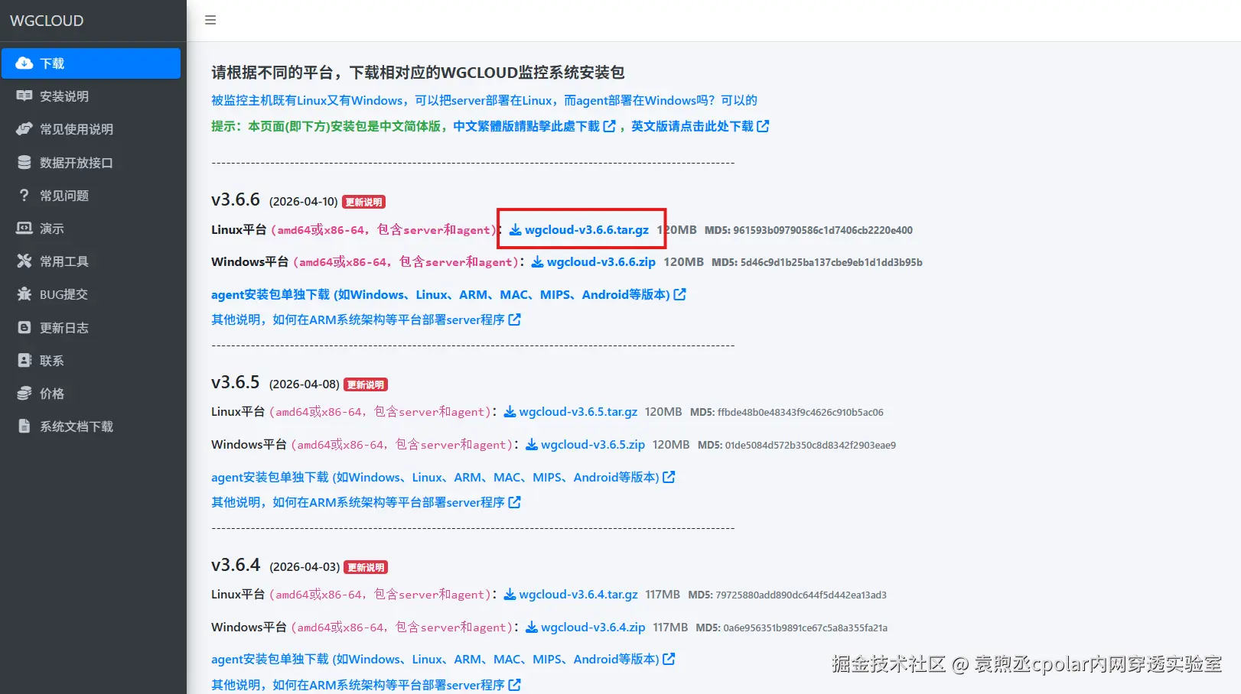
Task: Go to 系统文档下载 in the sidebar
Action: (x=91, y=426)
